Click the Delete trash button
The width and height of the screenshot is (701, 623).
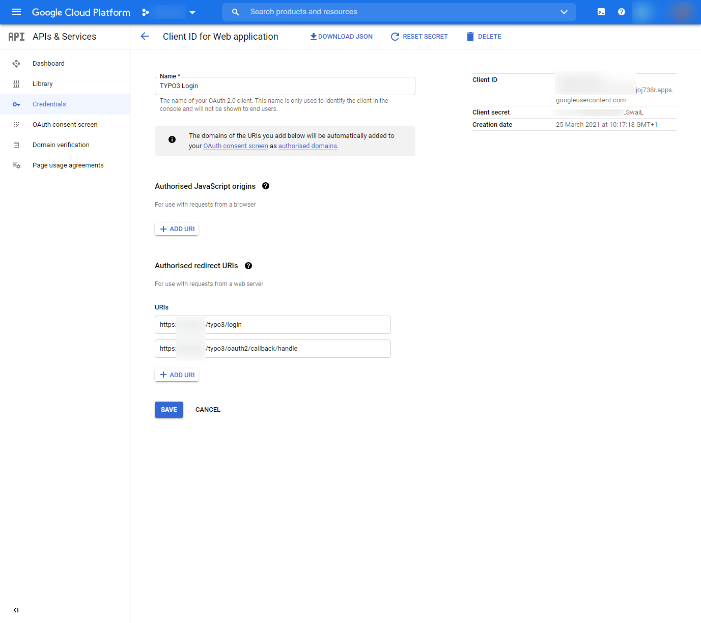point(484,37)
